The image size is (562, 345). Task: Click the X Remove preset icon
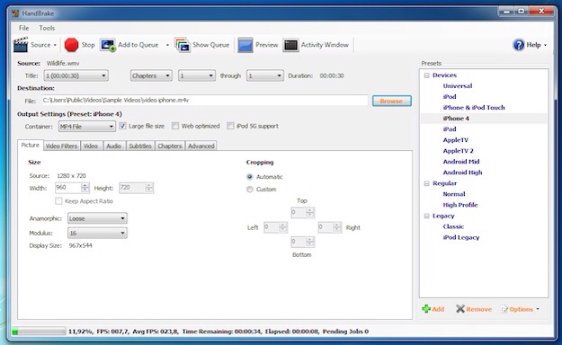pos(460,309)
